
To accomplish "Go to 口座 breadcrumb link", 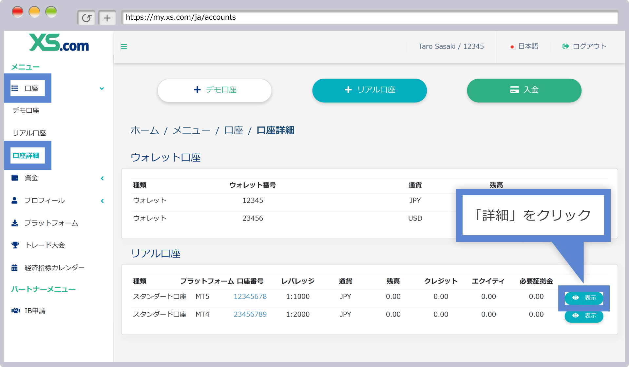I will (x=234, y=130).
